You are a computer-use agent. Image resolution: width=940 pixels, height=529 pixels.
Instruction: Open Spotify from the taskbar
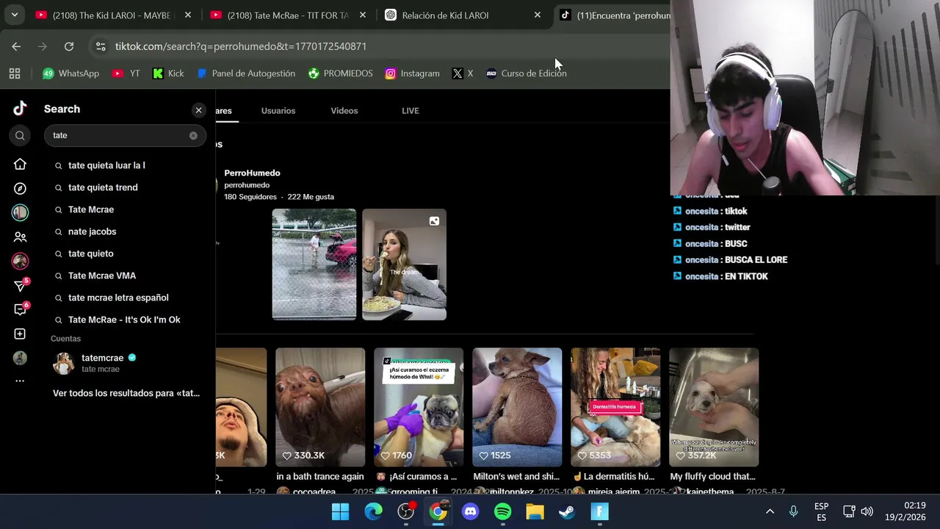click(x=503, y=511)
